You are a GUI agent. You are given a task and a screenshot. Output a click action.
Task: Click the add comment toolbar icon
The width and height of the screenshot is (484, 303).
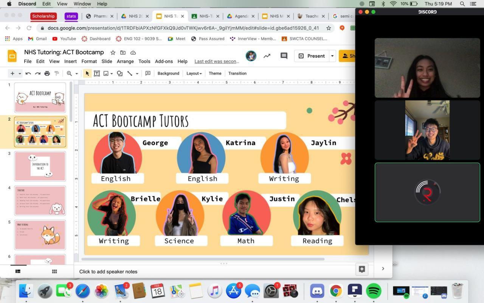pyautogui.click(x=148, y=73)
